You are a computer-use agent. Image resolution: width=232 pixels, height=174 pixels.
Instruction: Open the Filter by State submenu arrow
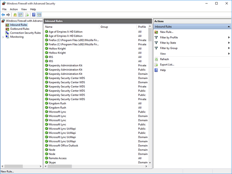229,43
